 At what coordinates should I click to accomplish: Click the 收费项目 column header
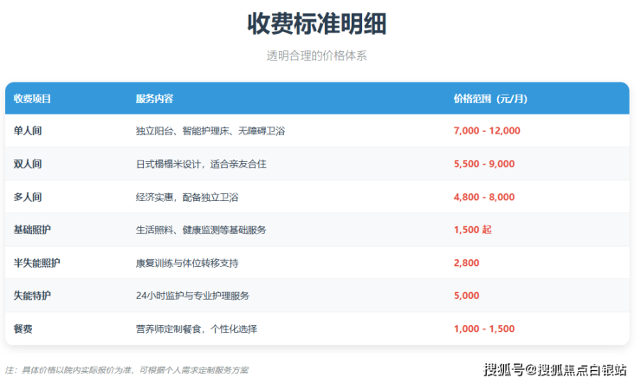33,99
